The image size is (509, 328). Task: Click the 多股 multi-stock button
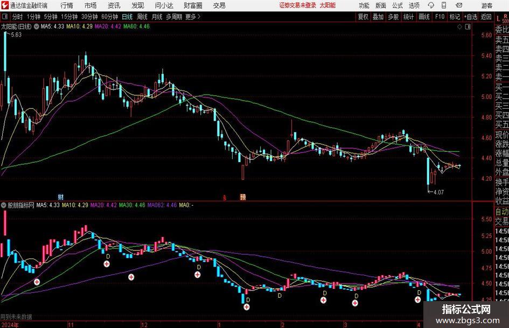(x=393, y=17)
